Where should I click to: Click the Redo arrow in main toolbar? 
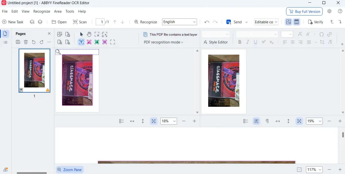[x=215, y=22]
